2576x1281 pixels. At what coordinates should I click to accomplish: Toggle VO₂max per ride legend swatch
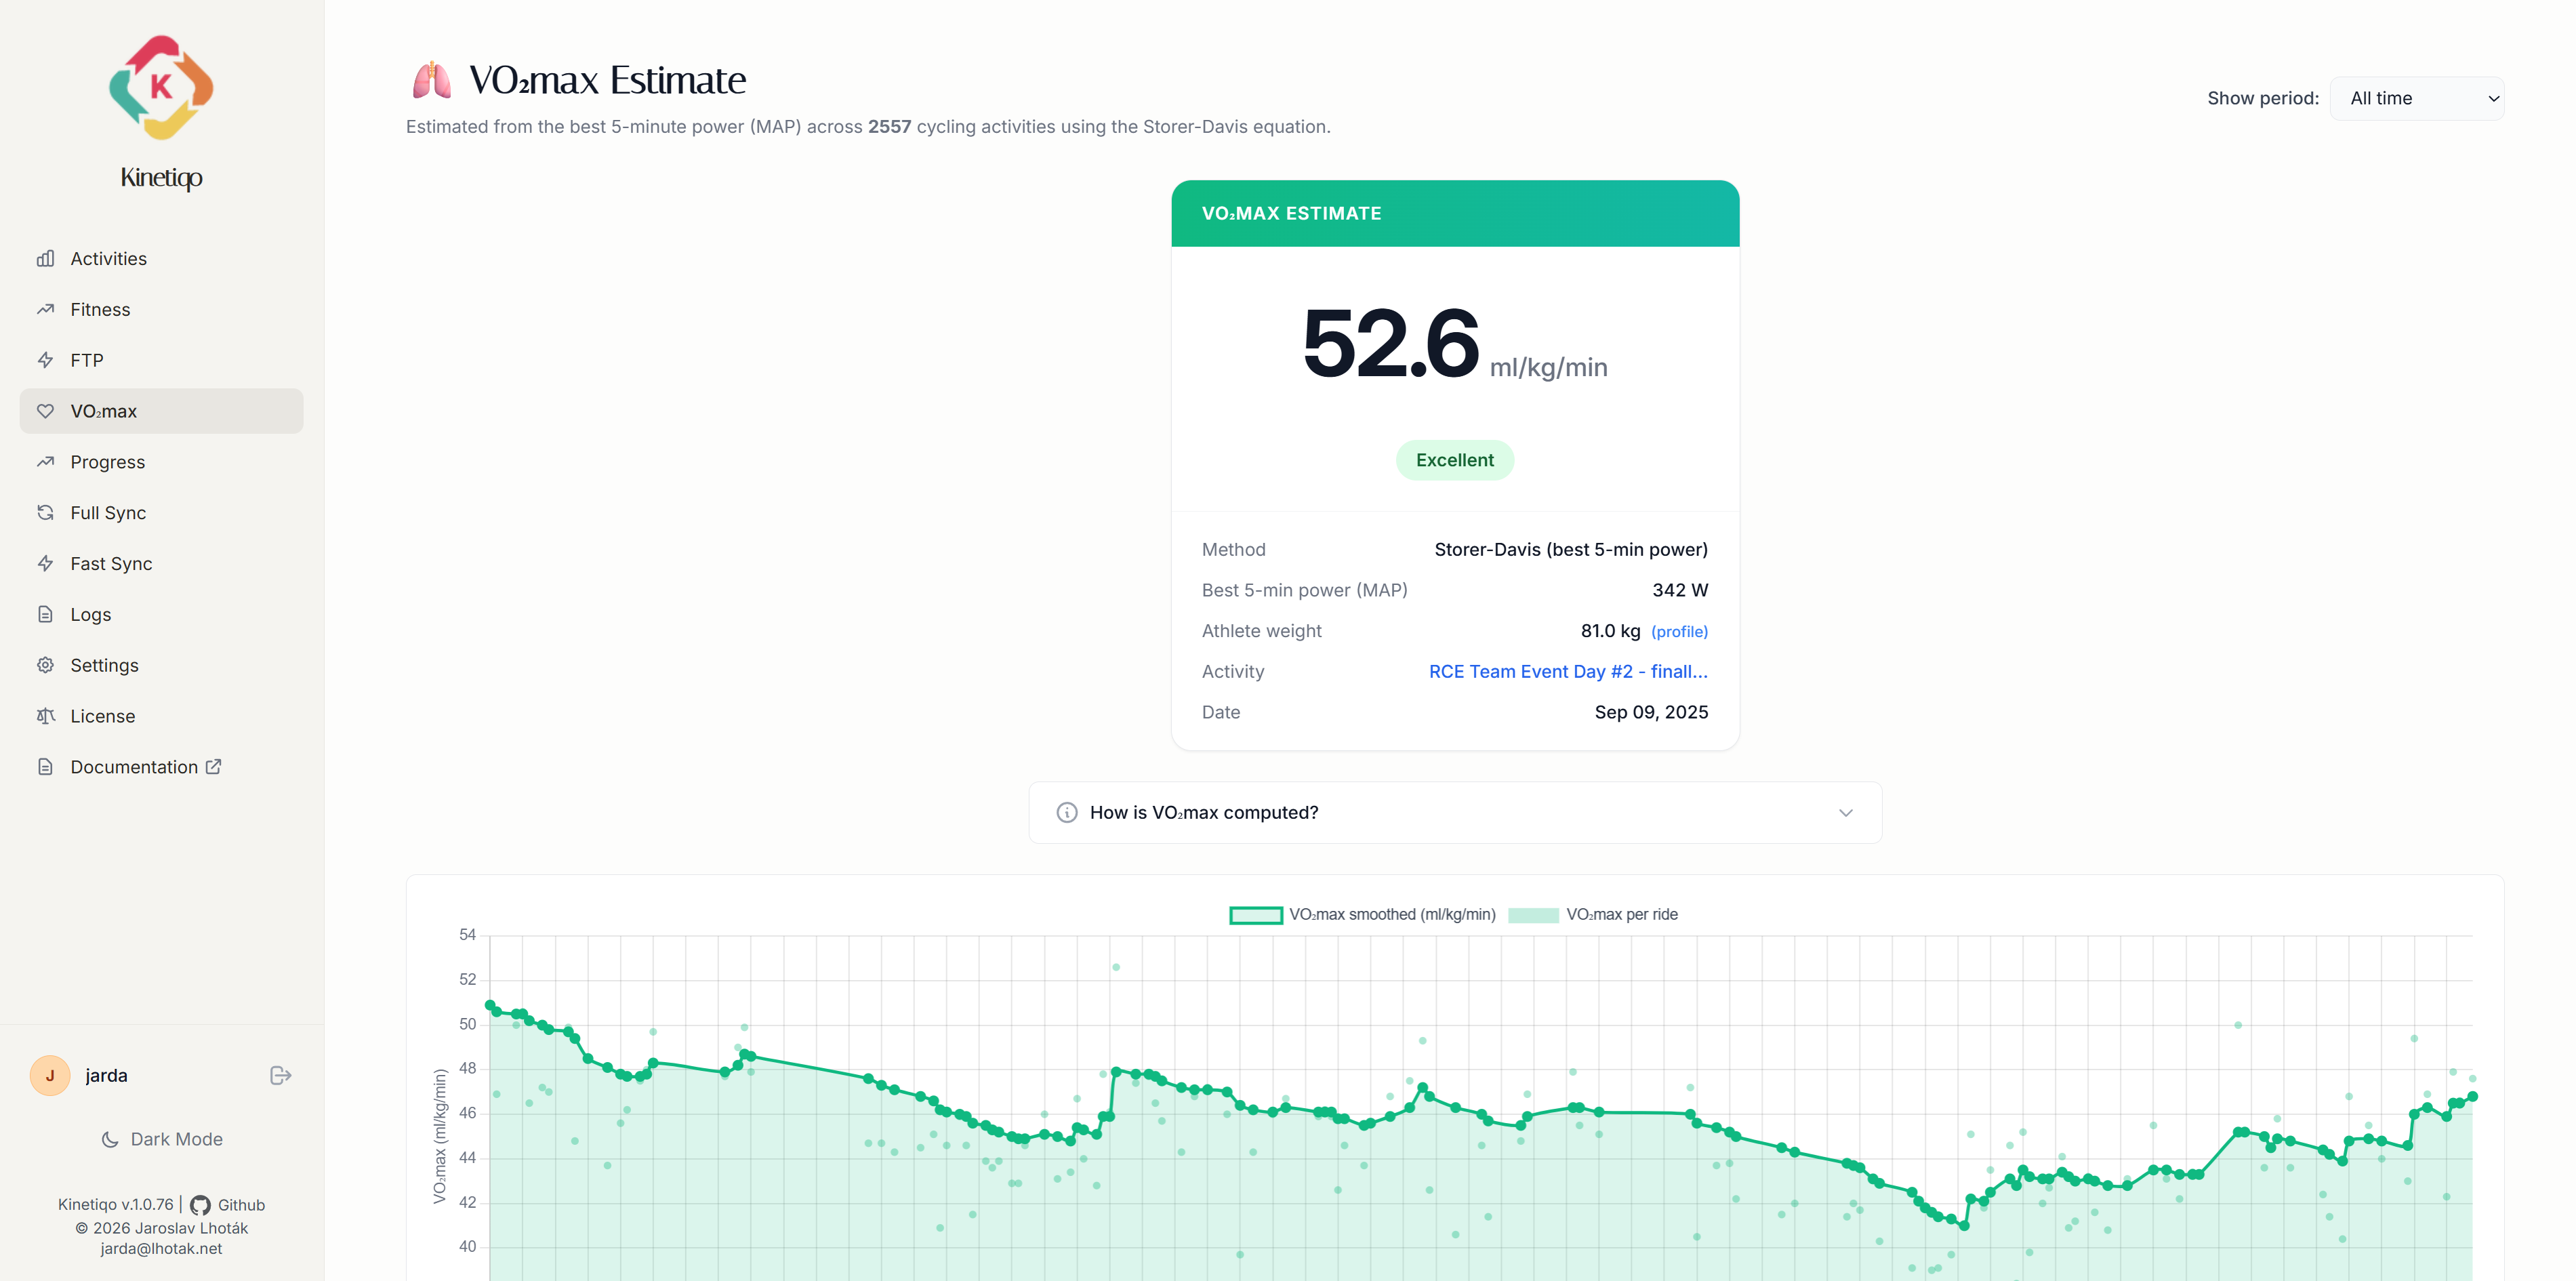click(x=1533, y=915)
